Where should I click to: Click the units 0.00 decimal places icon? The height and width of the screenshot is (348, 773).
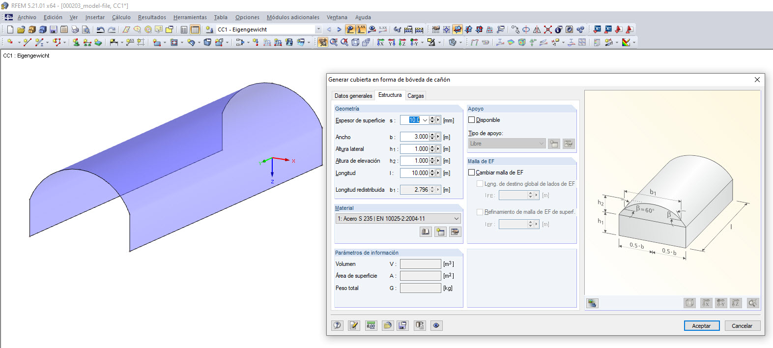coord(371,325)
